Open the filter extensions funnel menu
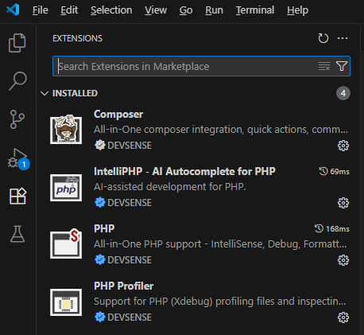The image size is (364, 335). [x=342, y=66]
